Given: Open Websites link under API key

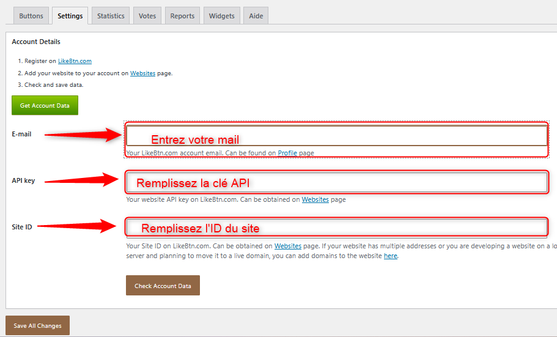Looking at the screenshot, I should (x=315, y=199).
